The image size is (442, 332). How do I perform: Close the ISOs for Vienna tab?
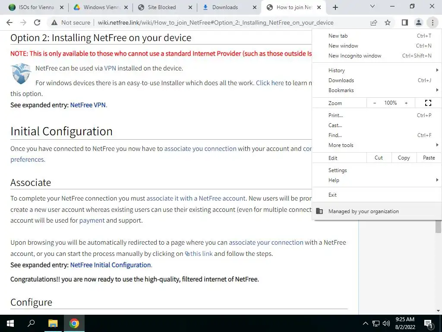[x=62, y=7]
